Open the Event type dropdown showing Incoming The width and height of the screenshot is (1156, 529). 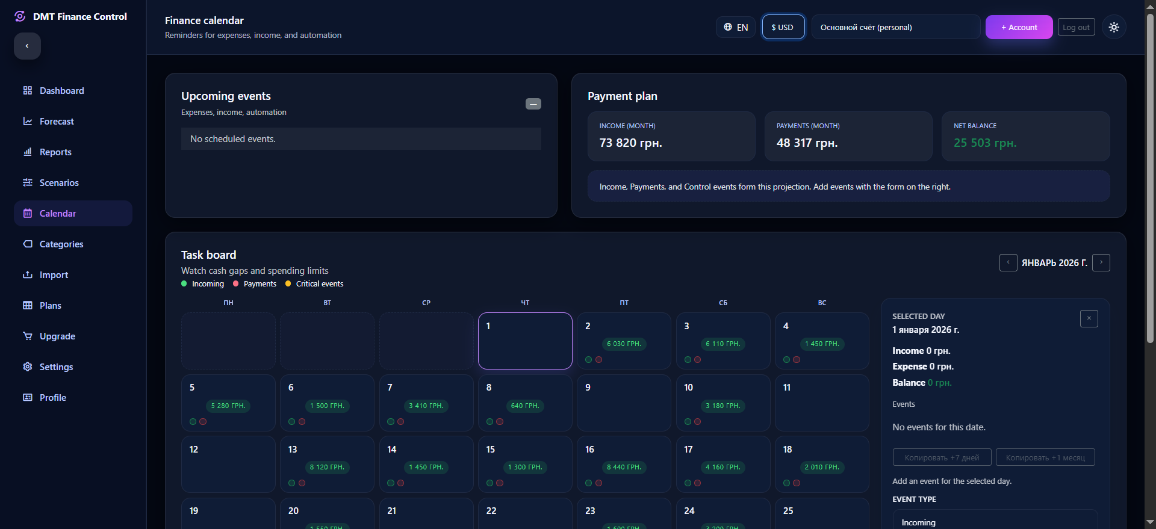(x=995, y=521)
